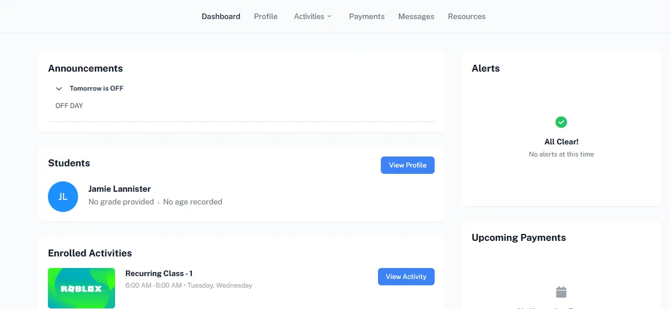The width and height of the screenshot is (671, 309).
Task: Click the All Clear! status text
Action: pyautogui.click(x=561, y=142)
